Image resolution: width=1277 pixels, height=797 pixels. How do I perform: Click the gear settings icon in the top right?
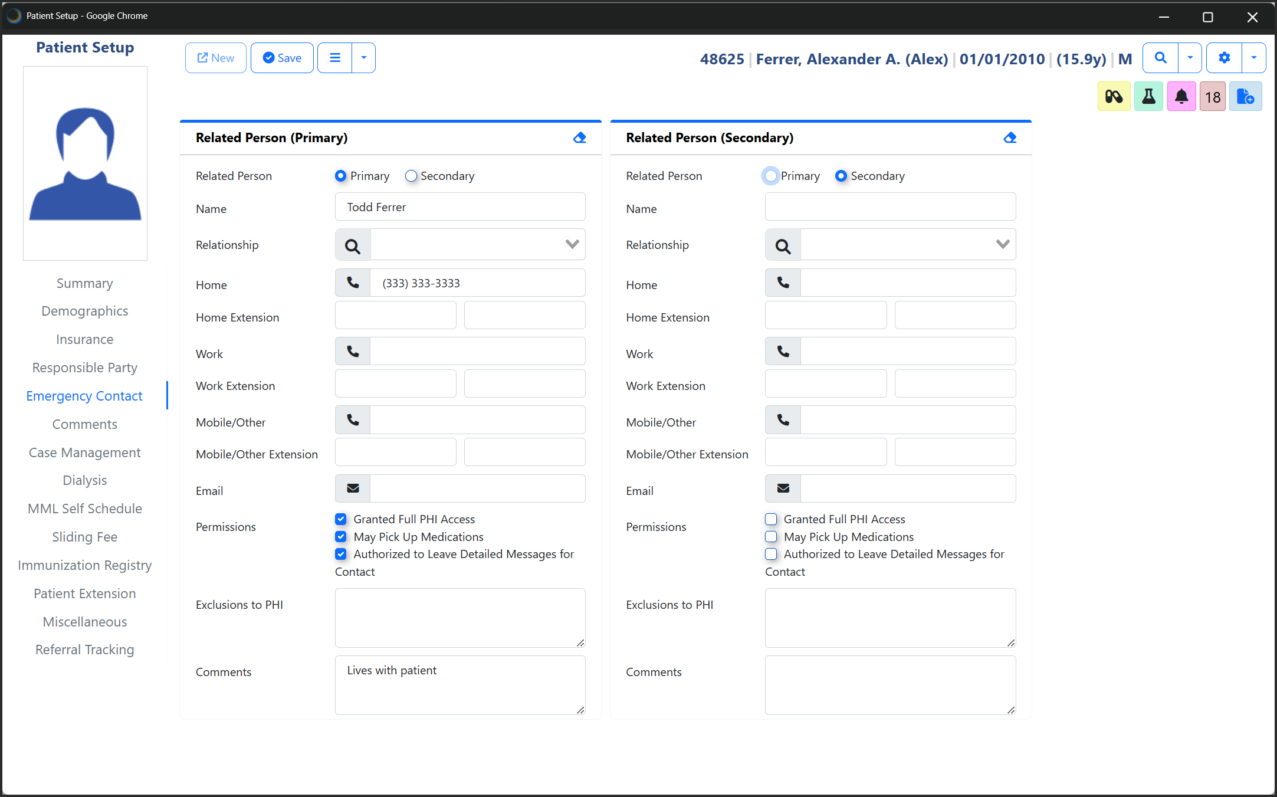pyautogui.click(x=1224, y=58)
